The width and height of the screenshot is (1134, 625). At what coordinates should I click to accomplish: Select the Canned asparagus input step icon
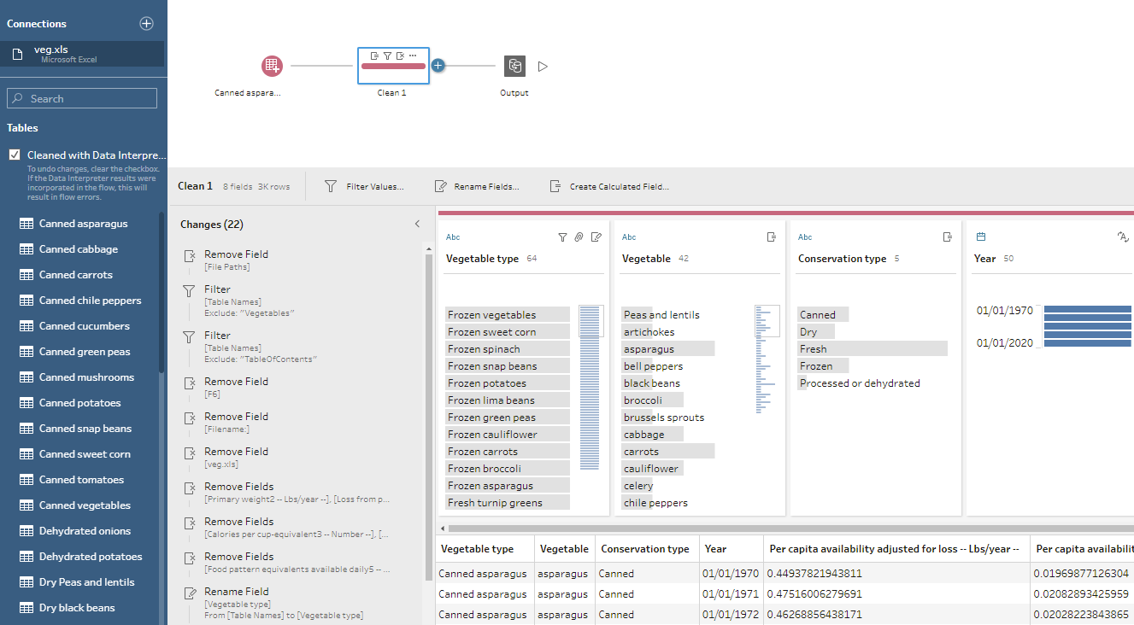point(272,66)
